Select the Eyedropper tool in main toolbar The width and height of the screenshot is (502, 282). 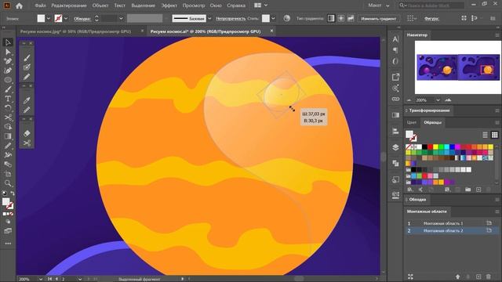click(8, 146)
